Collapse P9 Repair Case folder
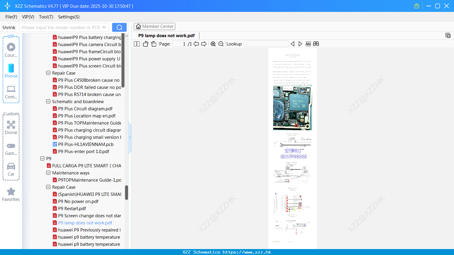 [x=48, y=187]
